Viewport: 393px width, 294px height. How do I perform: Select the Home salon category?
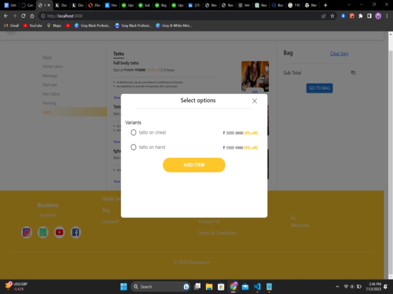pyautogui.click(x=52, y=67)
